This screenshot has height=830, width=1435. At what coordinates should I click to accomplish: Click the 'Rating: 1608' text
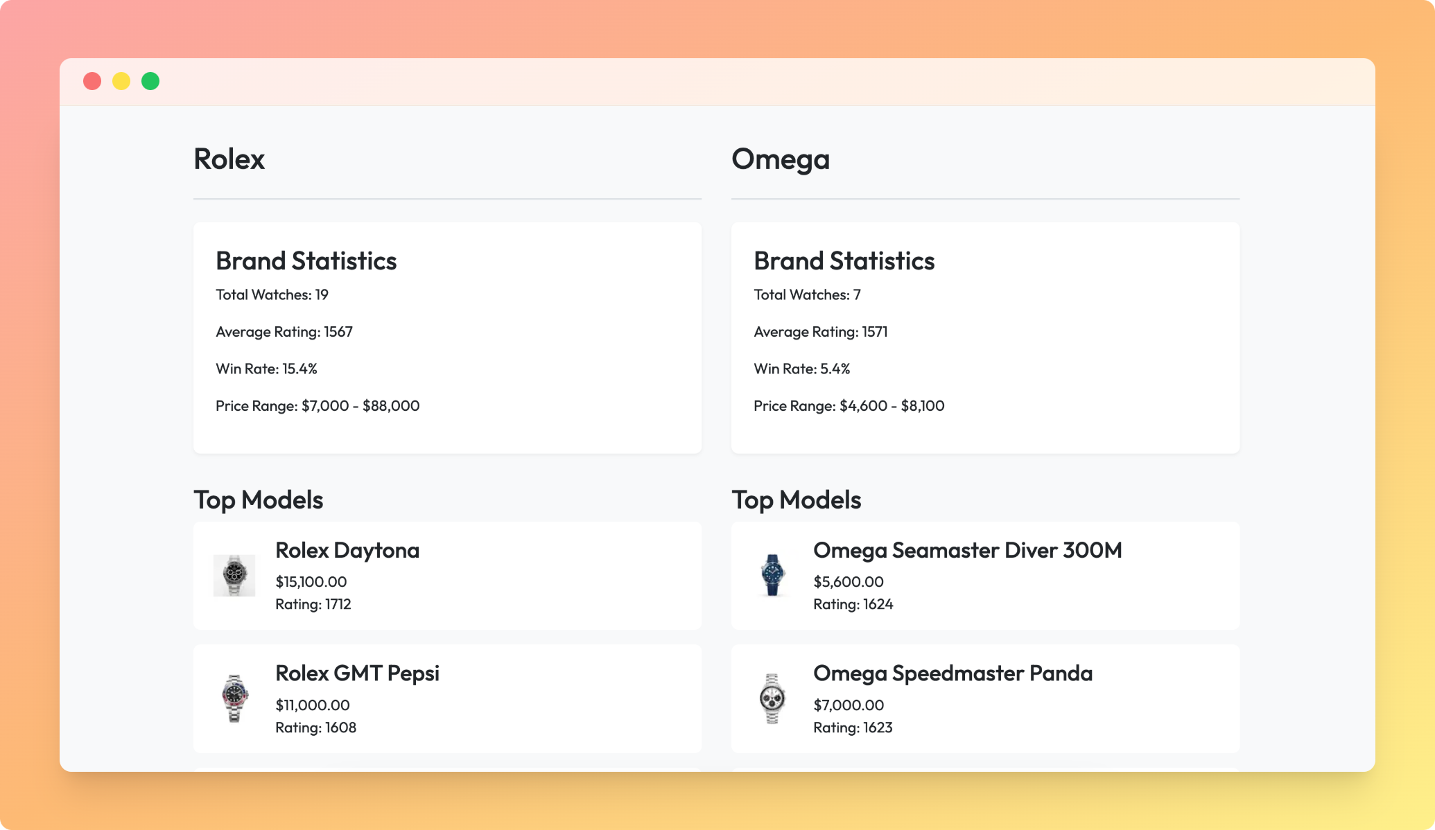point(316,727)
